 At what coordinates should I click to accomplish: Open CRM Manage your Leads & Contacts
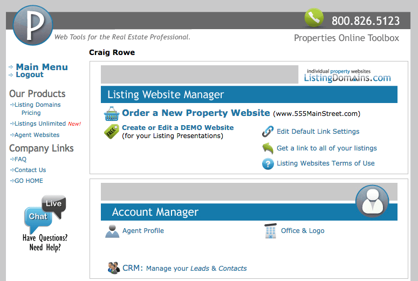click(184, 268)
